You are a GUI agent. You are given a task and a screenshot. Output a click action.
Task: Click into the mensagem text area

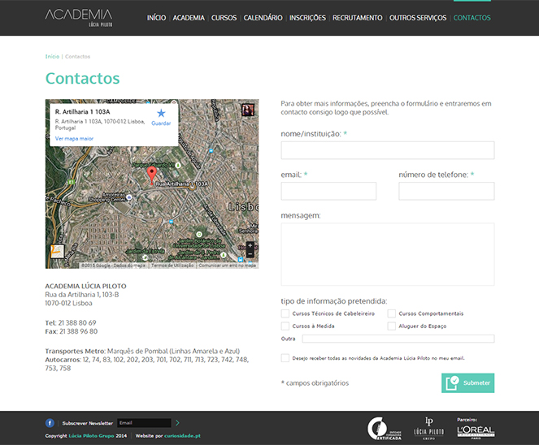click(388, 254)
